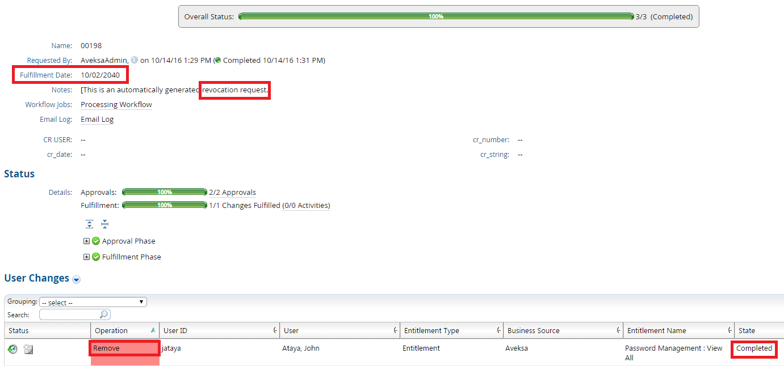Click into the Search input field
The image size is (784, 366).
click(69, 314)
